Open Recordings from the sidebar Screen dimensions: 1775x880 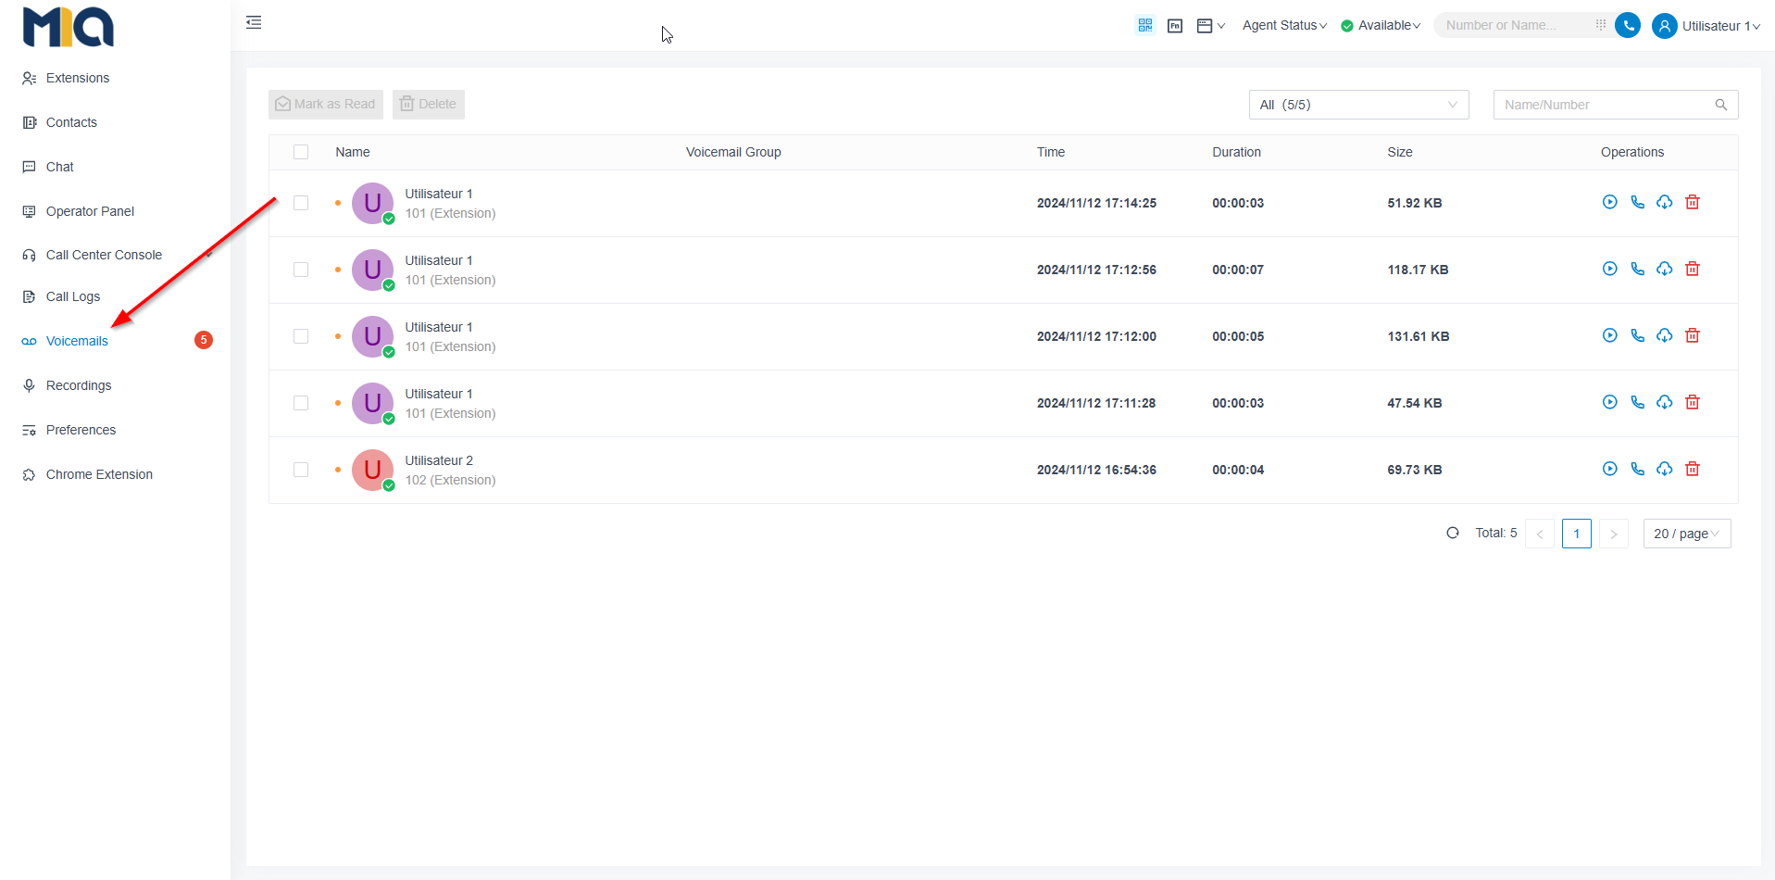click(79, 385)
